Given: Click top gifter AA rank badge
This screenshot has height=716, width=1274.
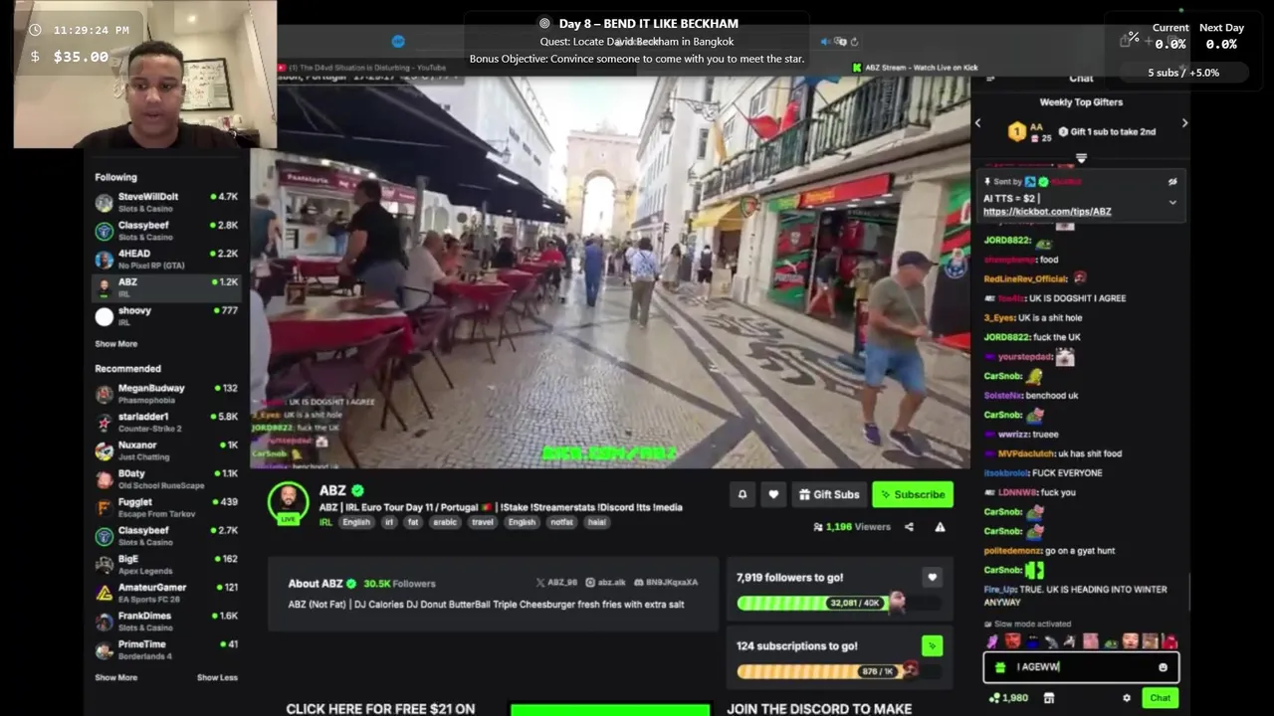Looking at the screenshot, I should (1017, 131).
